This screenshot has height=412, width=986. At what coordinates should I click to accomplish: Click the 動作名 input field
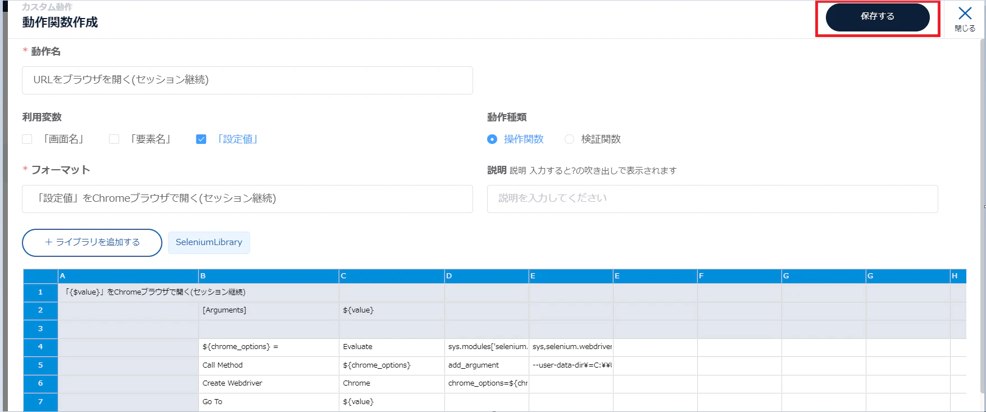[x=247, y=80]
